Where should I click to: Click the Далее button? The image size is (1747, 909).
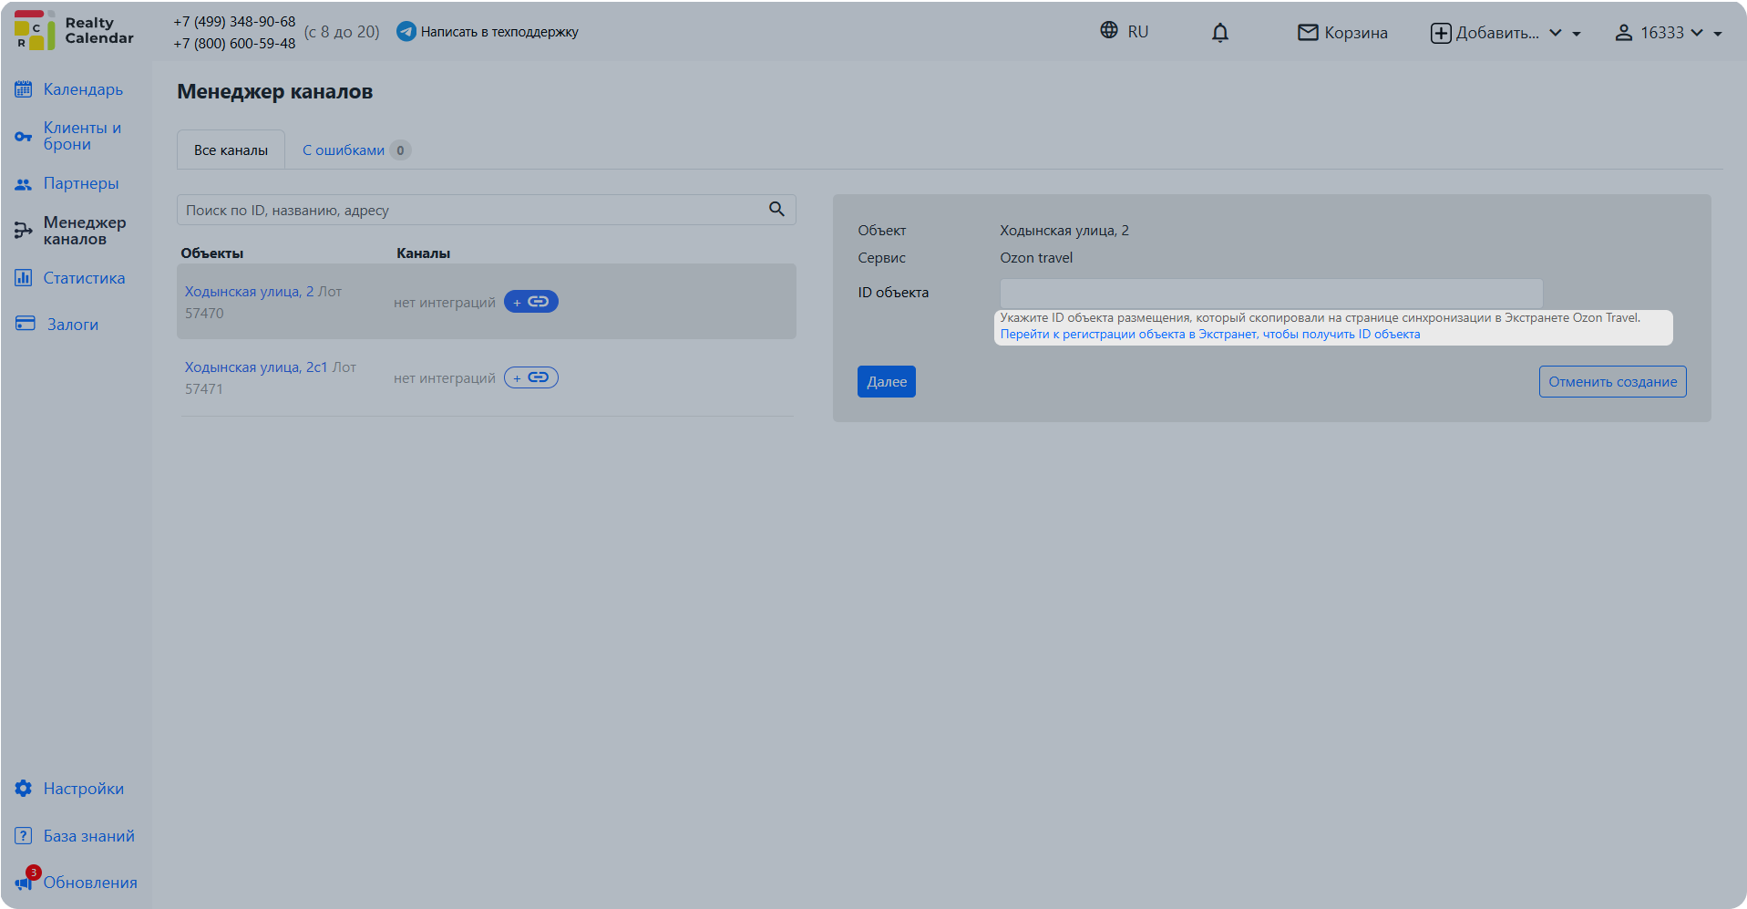887,382
